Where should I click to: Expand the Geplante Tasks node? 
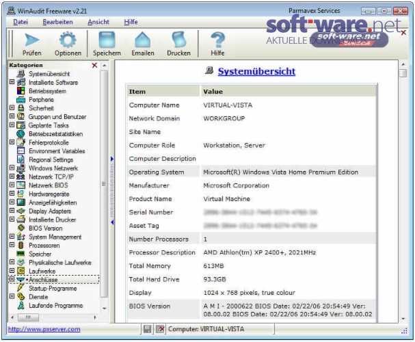[x=12, y=124]
